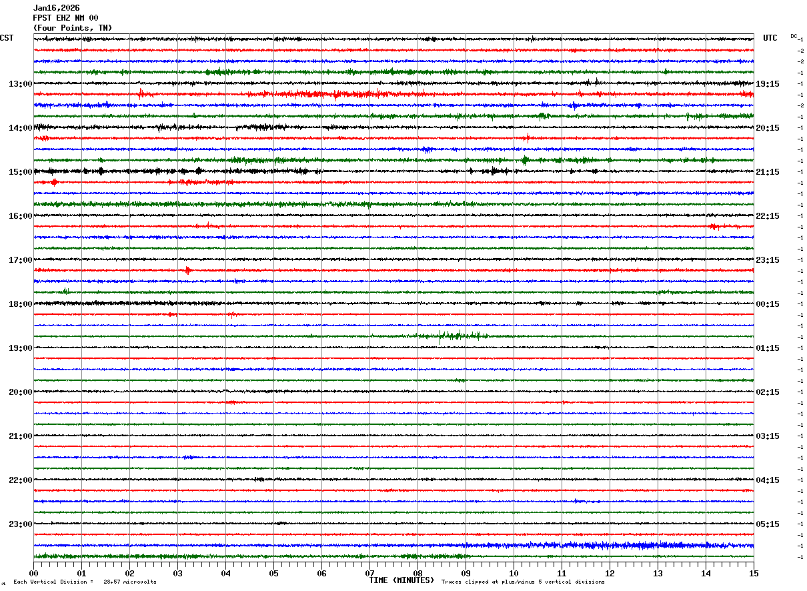Click the 00:15 UTC time label
The height and width of the screenshot is (591, 807).
point(768,304)
